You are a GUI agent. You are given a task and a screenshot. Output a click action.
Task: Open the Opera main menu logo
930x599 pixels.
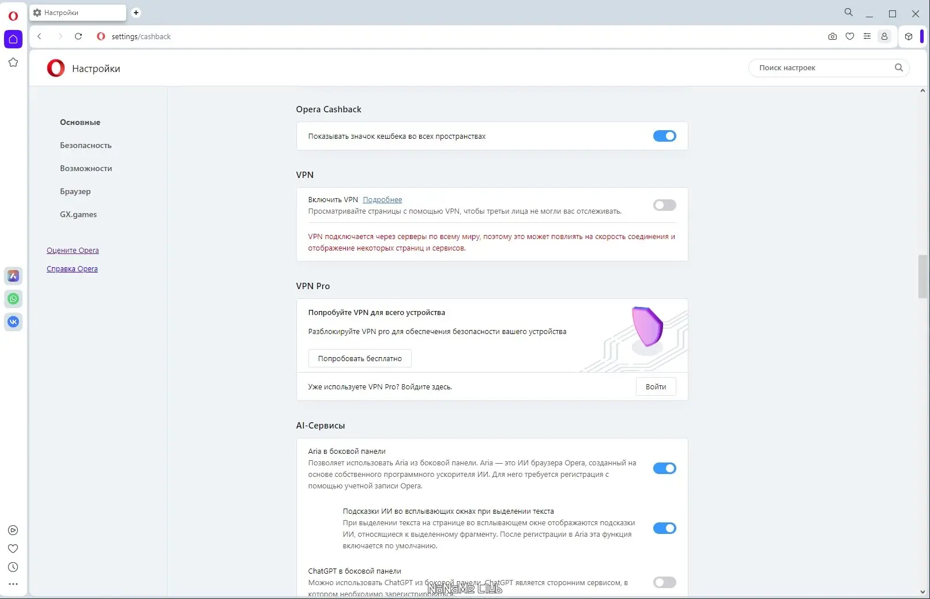click(x=13, y=16)
